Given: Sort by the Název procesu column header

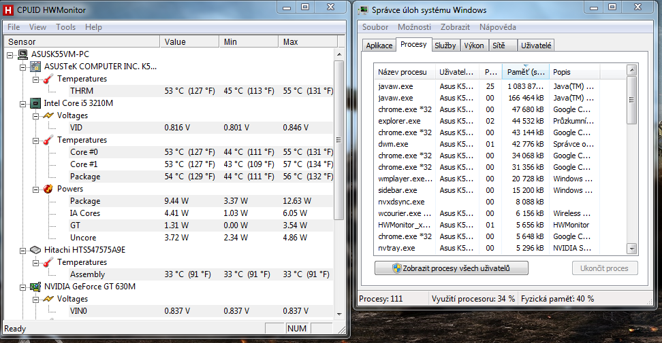Looking at the screenshot, I should click(x=405, y=72).
